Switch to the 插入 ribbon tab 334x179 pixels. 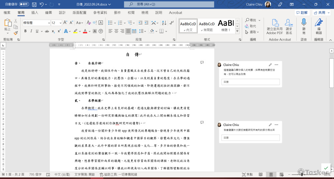click(x=35, y=13)
